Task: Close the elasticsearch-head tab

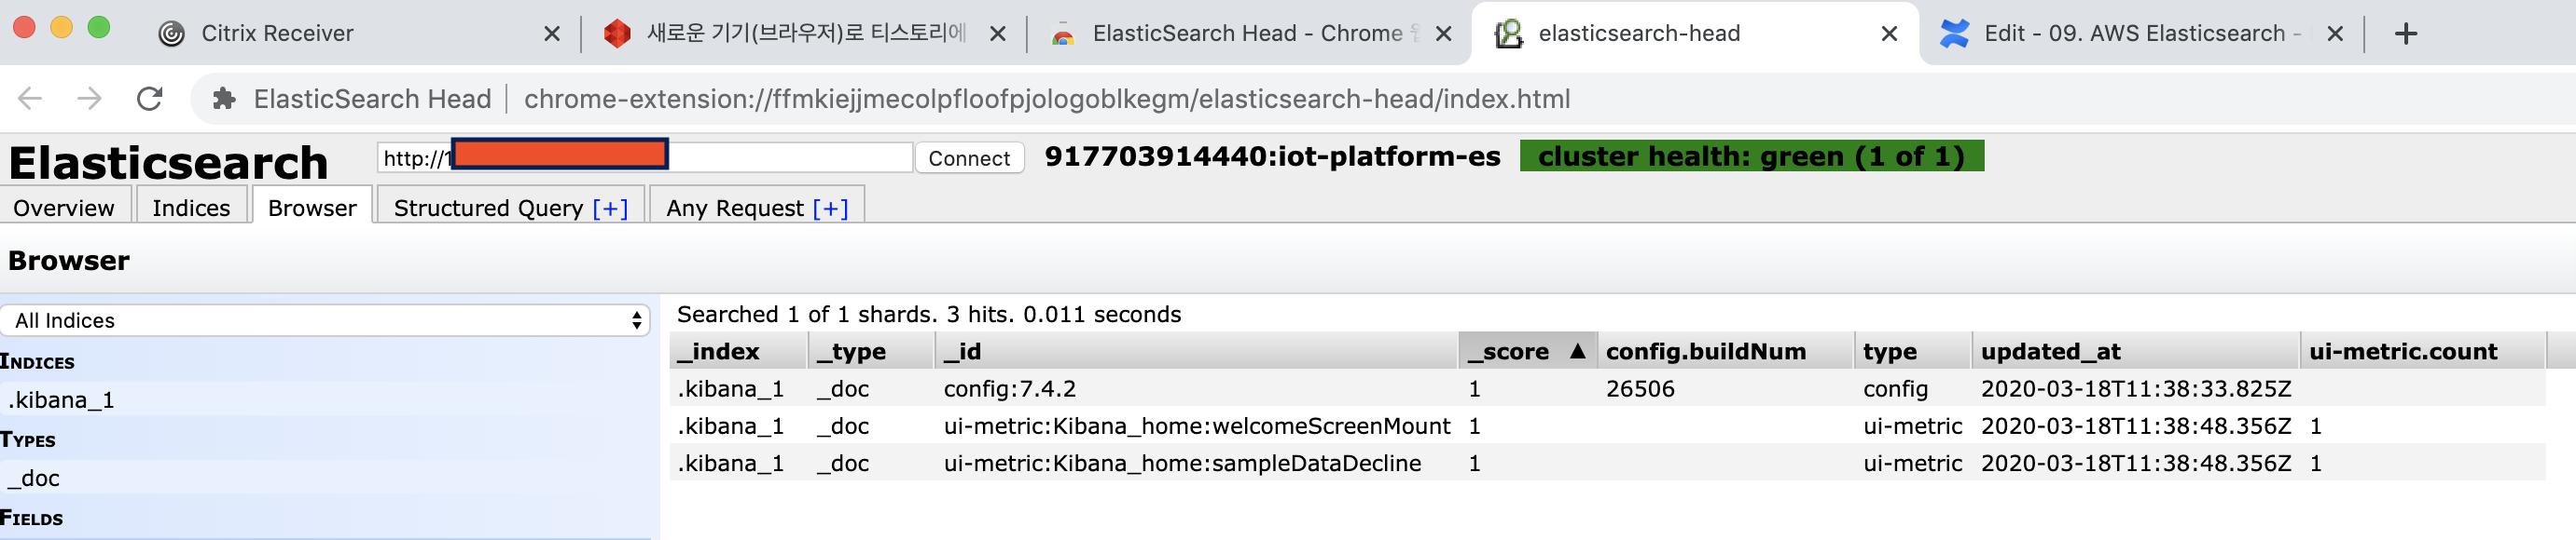Action: [1889, 34]
